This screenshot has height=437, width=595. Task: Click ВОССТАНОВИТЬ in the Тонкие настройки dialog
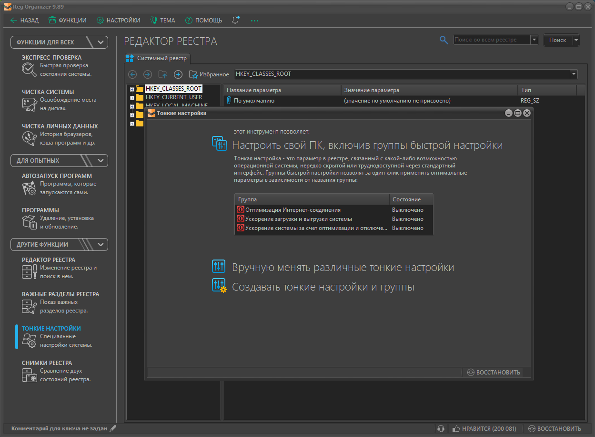point(493,372)
